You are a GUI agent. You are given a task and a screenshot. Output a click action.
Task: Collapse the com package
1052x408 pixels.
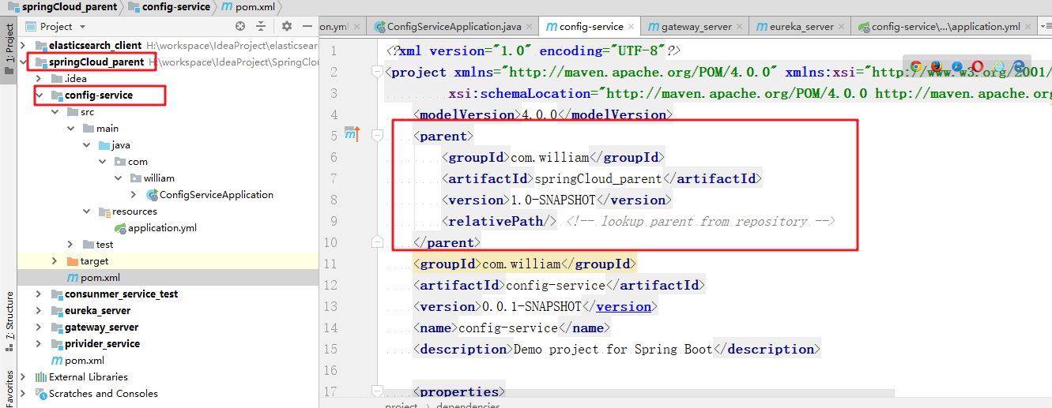pyautogui.click(x=102, y=161)
